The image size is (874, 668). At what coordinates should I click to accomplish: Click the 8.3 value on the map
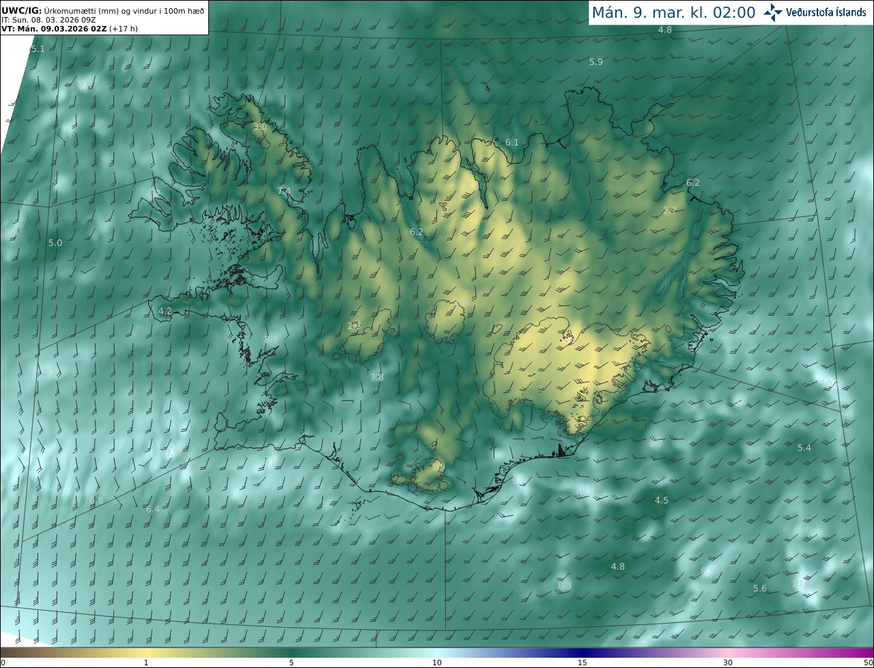pyautogui.click(x=565, y=585)
